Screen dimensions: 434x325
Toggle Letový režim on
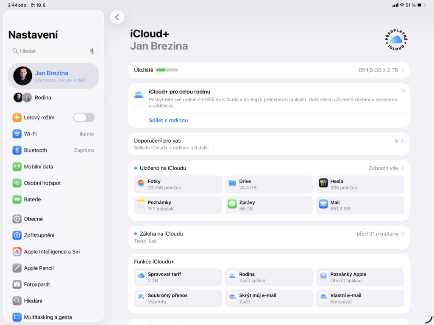coord(83,117)
